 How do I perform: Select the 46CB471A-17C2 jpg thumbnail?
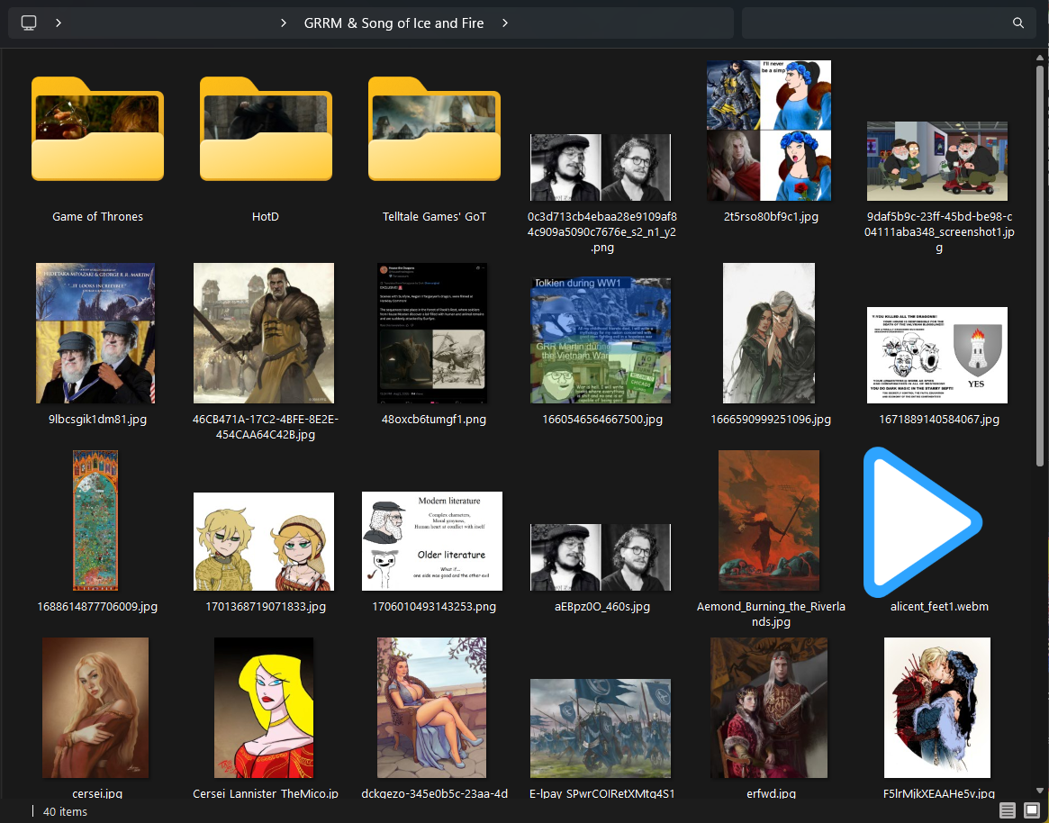[264, 333]
